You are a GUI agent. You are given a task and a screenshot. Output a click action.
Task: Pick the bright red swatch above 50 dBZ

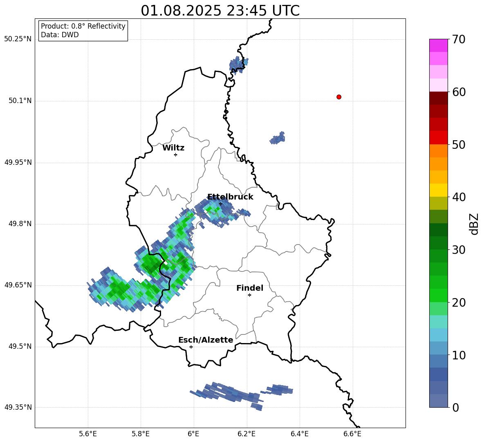[439, 138]
